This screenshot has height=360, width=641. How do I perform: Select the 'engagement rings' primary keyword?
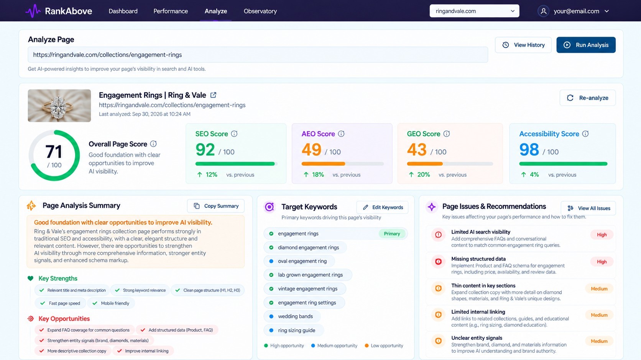[x=335, y=234]
